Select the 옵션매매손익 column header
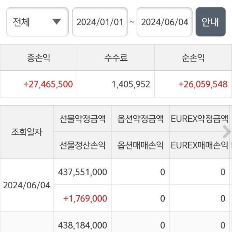232x232 pixels. 140,145
